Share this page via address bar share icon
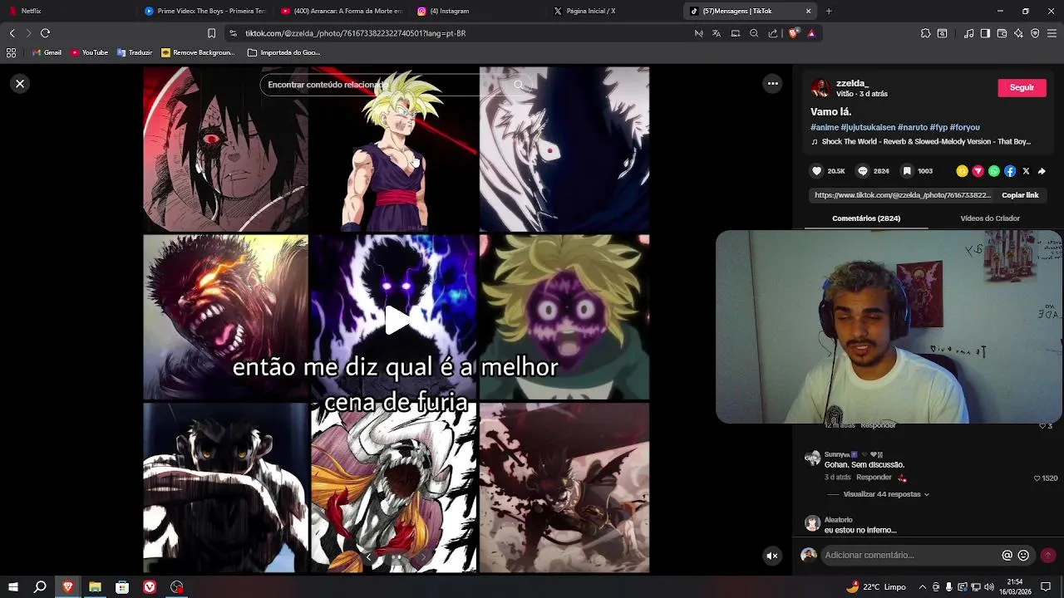 coord(773,33)
